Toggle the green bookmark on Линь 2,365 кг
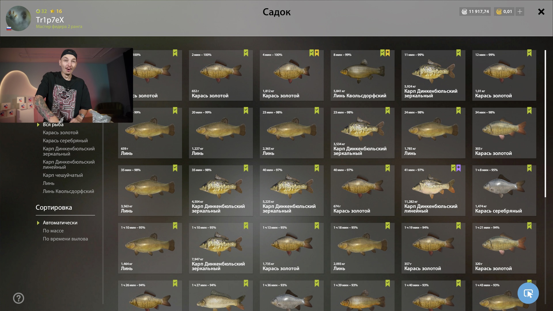This screenshot has height=311, width=553. [317, 111]
